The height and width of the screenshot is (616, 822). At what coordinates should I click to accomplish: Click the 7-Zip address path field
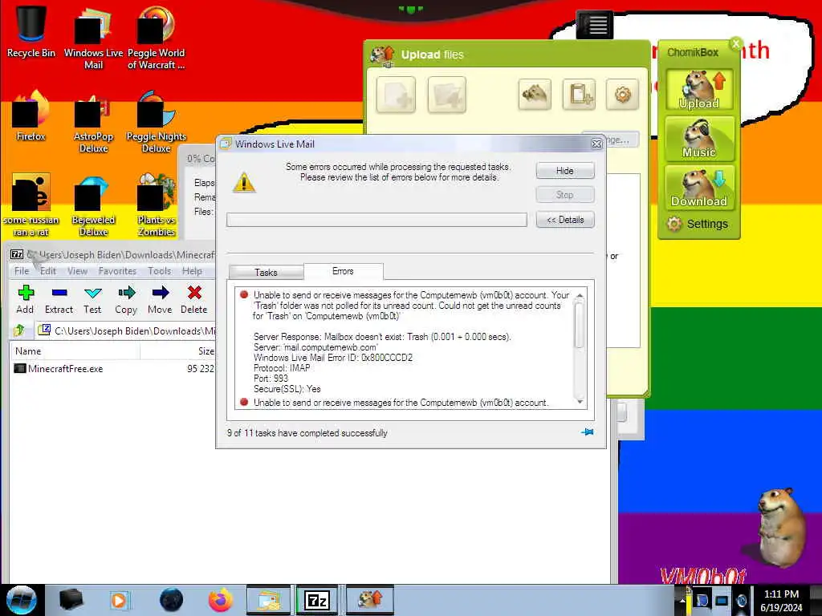(126, 330)
